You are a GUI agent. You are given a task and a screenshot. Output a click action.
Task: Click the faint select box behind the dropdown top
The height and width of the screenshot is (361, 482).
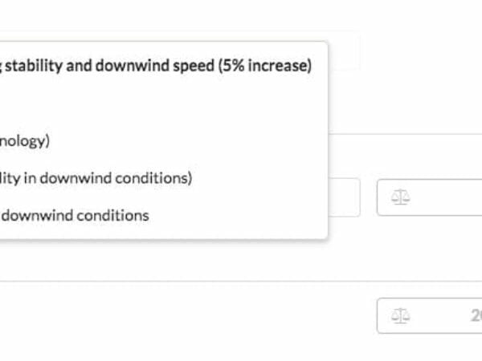(x=344, y=51)
